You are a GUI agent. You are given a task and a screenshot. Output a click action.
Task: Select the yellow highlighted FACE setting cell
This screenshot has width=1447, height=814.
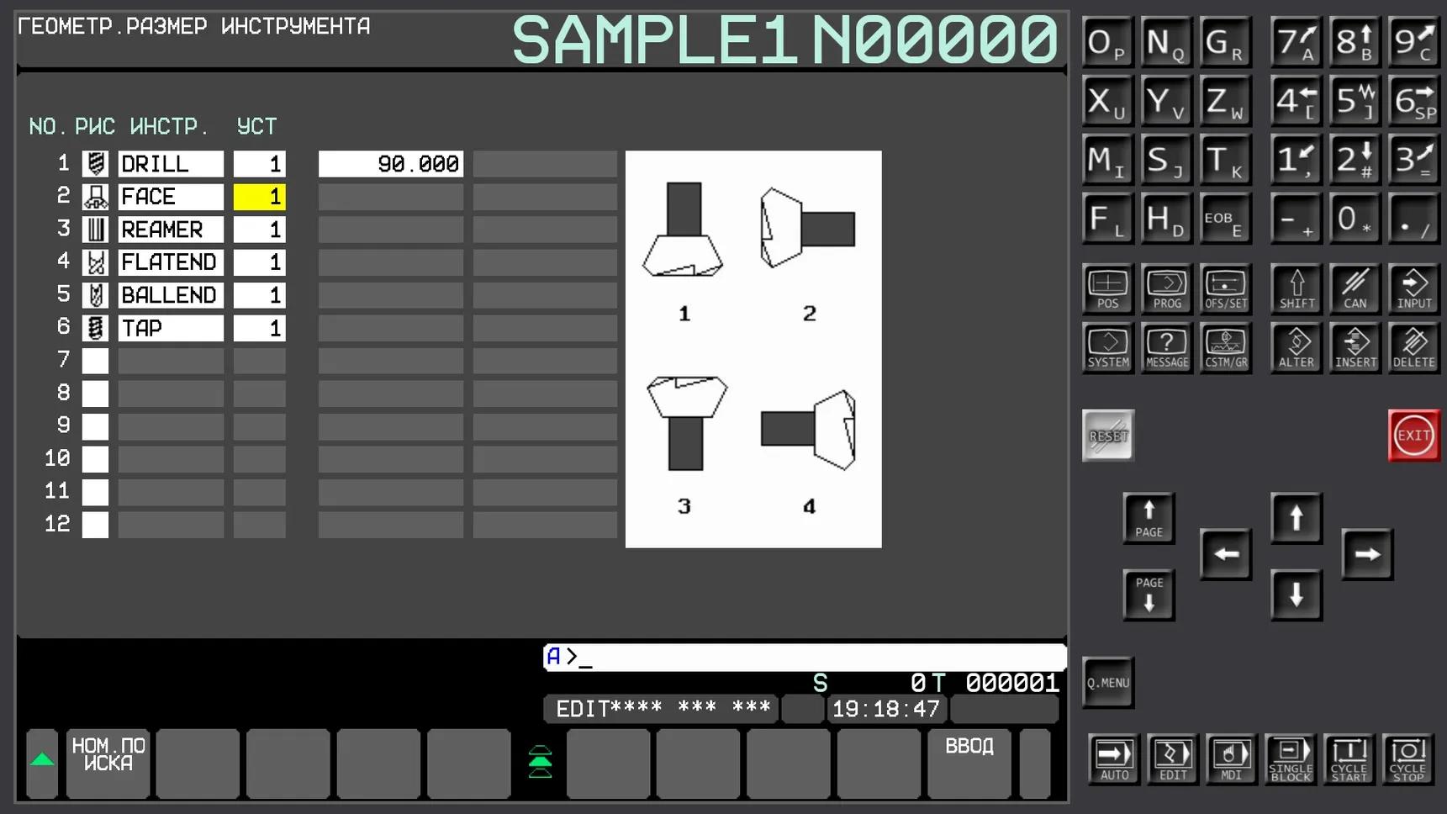click(x=259, y=197)
